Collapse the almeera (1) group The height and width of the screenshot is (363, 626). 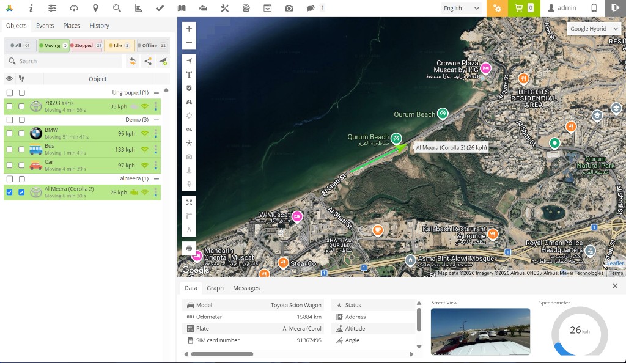(x=156, y=178)
